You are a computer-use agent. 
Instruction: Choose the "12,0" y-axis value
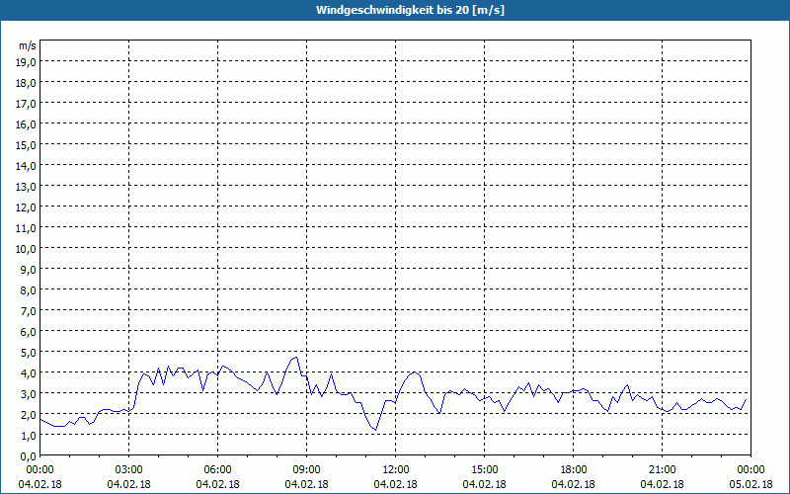[26, 207]
